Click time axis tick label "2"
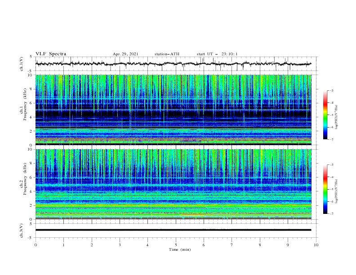The width and height of the screenshot is (356, 275). (92, 245)
